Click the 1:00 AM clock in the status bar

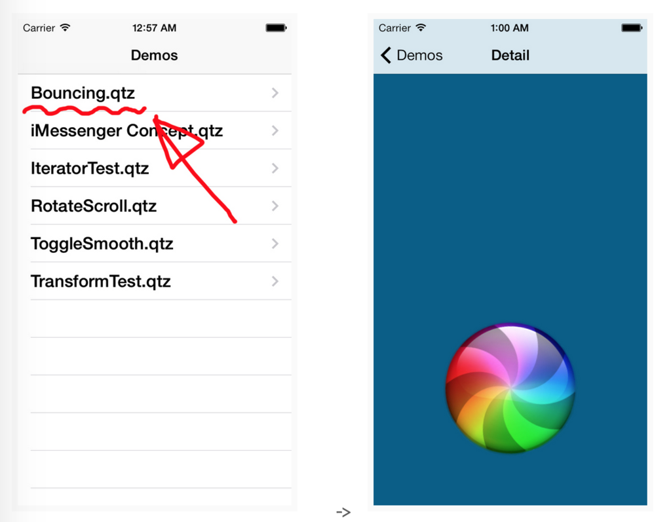(x=509, y=28)
